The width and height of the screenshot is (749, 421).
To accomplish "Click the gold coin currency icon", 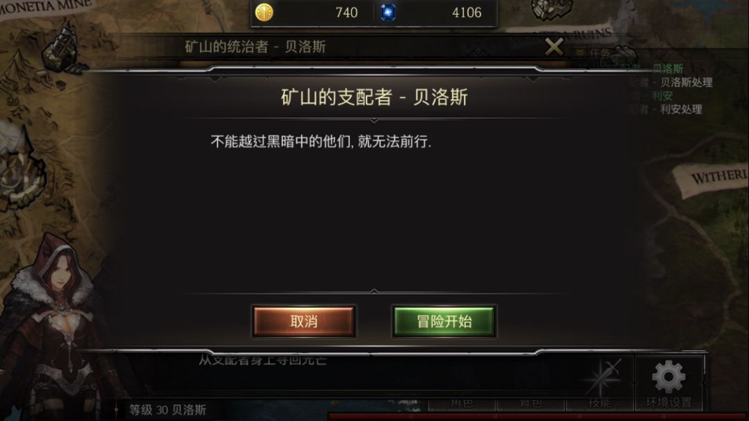I will pos(264,12).
